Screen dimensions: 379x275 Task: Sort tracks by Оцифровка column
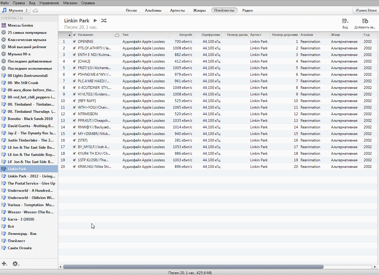(207, 35)
